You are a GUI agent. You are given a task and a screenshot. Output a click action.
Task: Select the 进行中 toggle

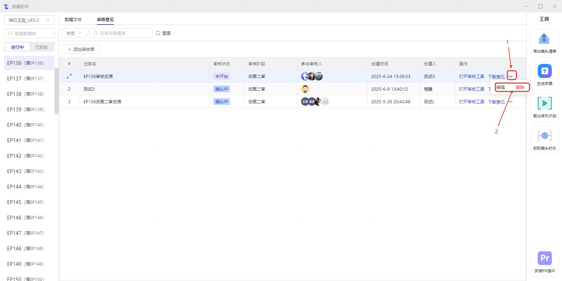tap(17, 47)
